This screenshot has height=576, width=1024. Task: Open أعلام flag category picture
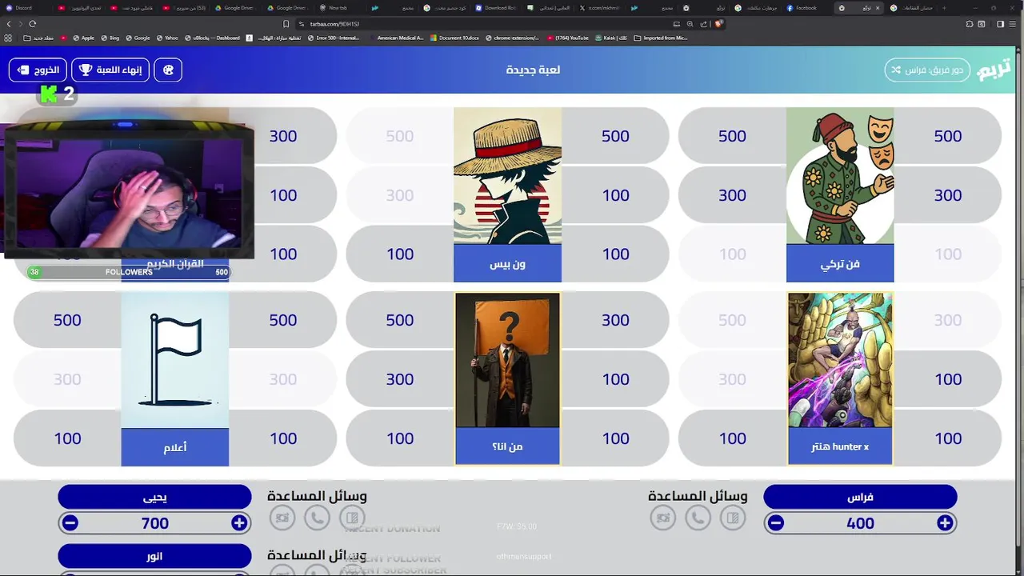(x=174, y=360)
